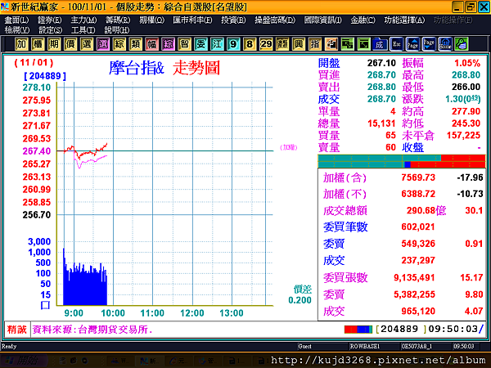Image resolution: width=491 pixels, height=368 pixels.
Task: Open the 檢視(V) menu
Action: pyautogui.click(x=17, y=30)
